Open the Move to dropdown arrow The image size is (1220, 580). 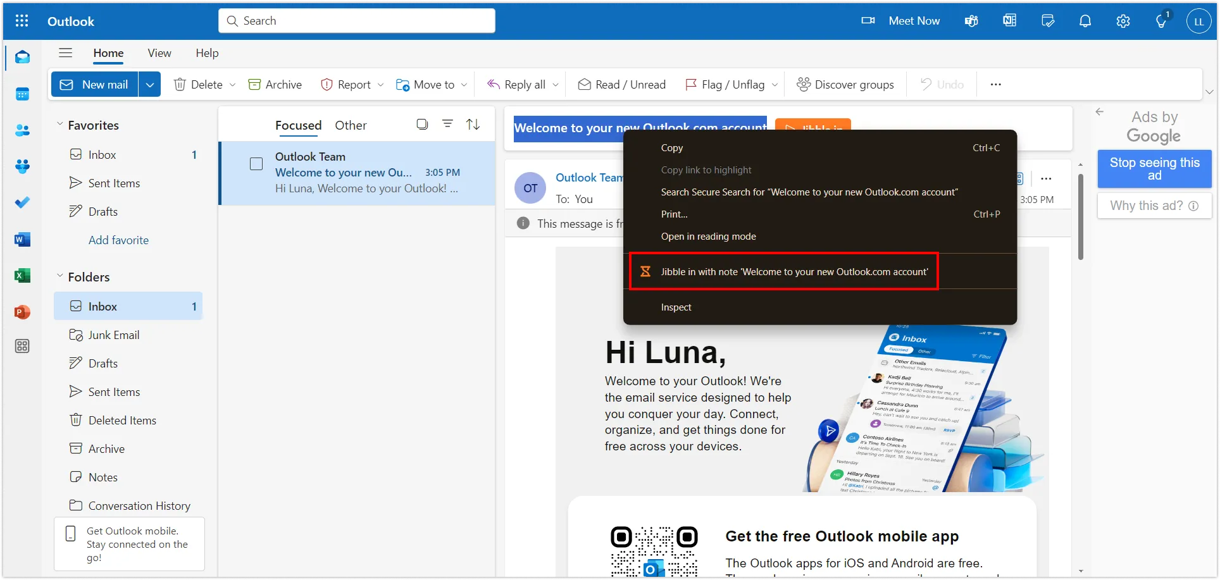coord(464,85)
